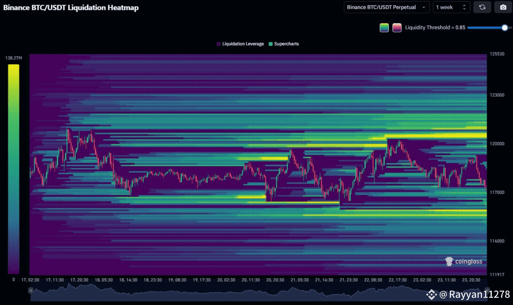Click the Binance BTC/USDT Liquidation Heatmap title
Viewport: 513px width, 305px height.
click(x=71, y=8)
